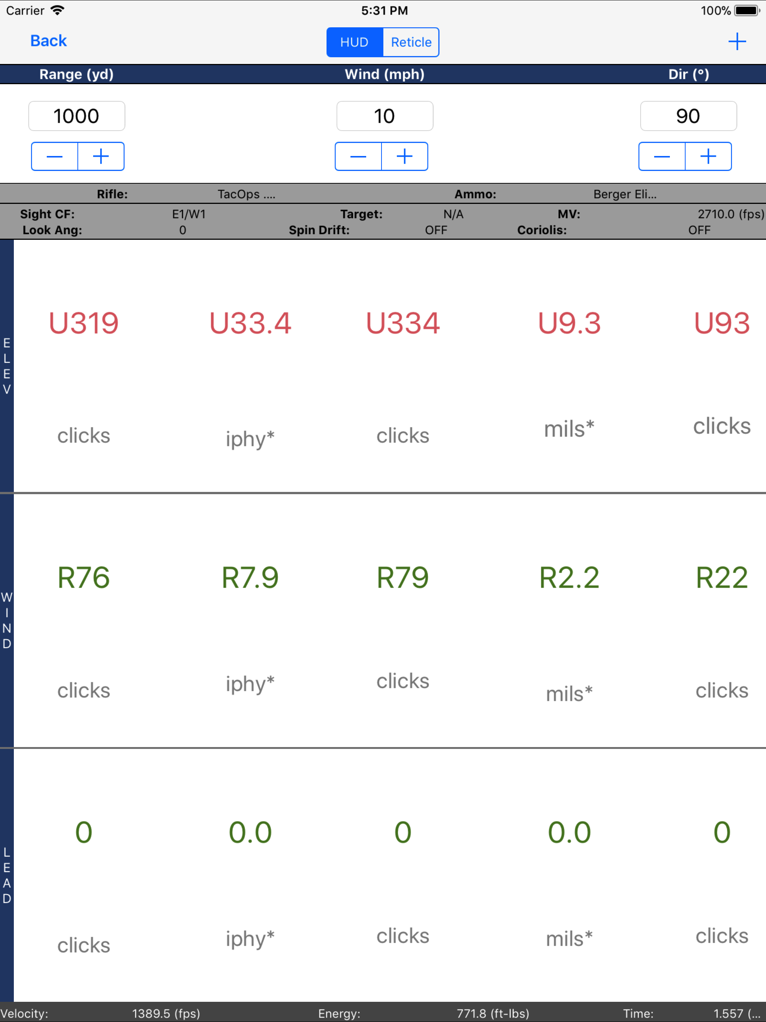Tap the Wind field showing 10
Viewport: 766px width, 1022px height.
pos(384,116)
